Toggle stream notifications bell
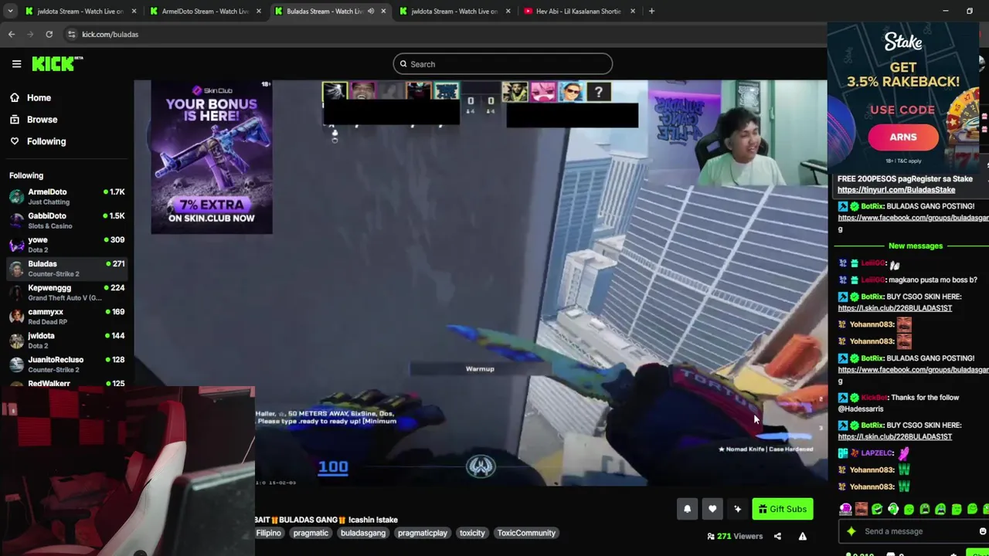 tap(687, 509)
